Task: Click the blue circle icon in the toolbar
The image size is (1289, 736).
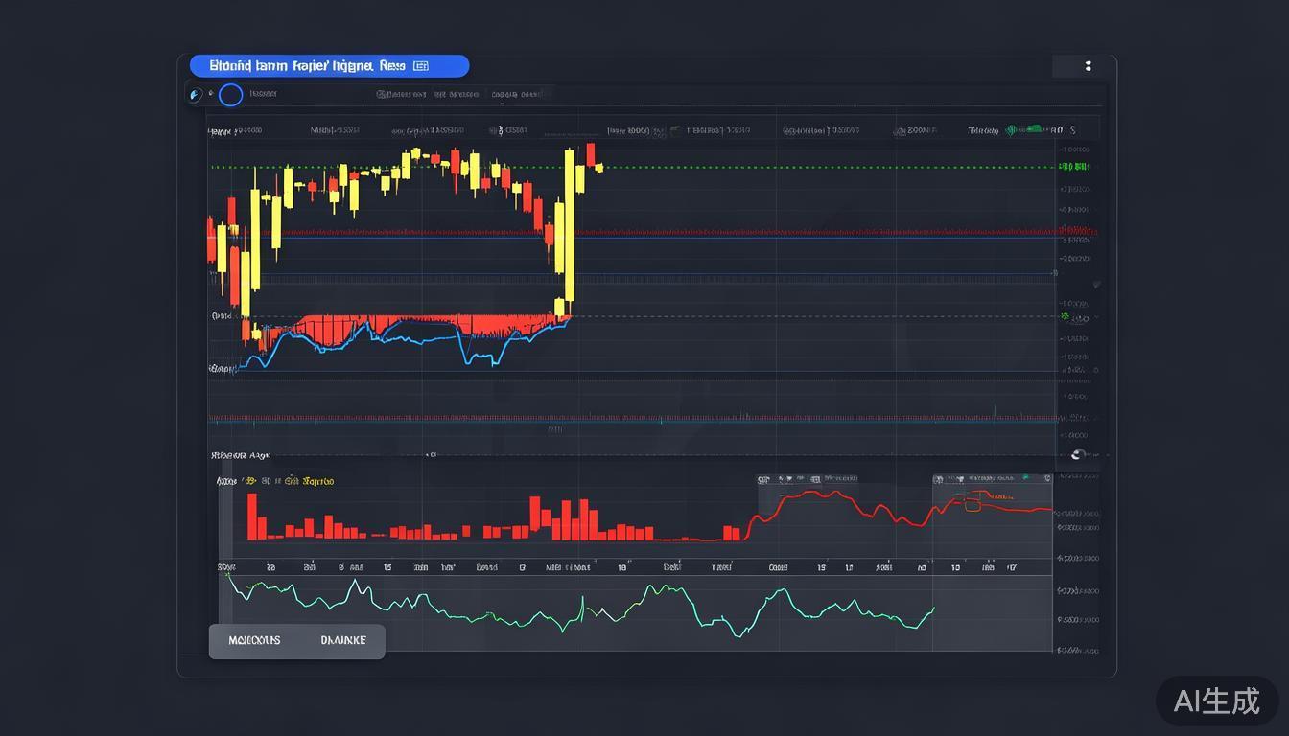Action: [230, 95]
